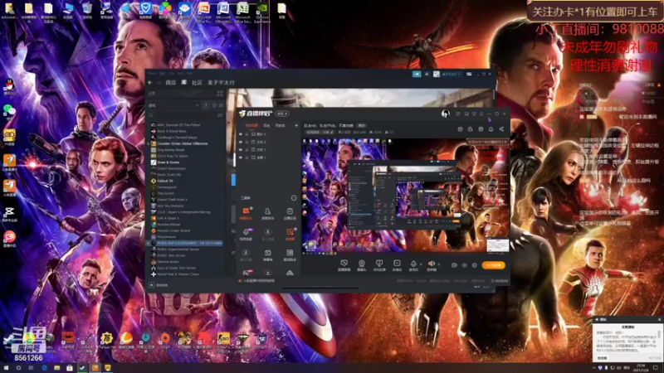This screenshot has height=373, width=664.
Task: Select PUBG: BATTLEGROUNDS row in Steam library
Action: [x=185, y=243]
